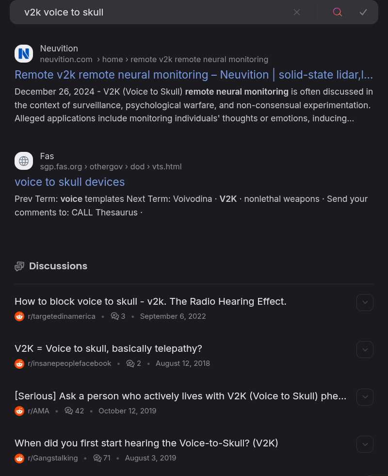Image resolution: width=388 pixels, height=476 pixels.
Task: Click the checkmark icon in search bar
Action: pyautogui.click(x=363, y=12)
